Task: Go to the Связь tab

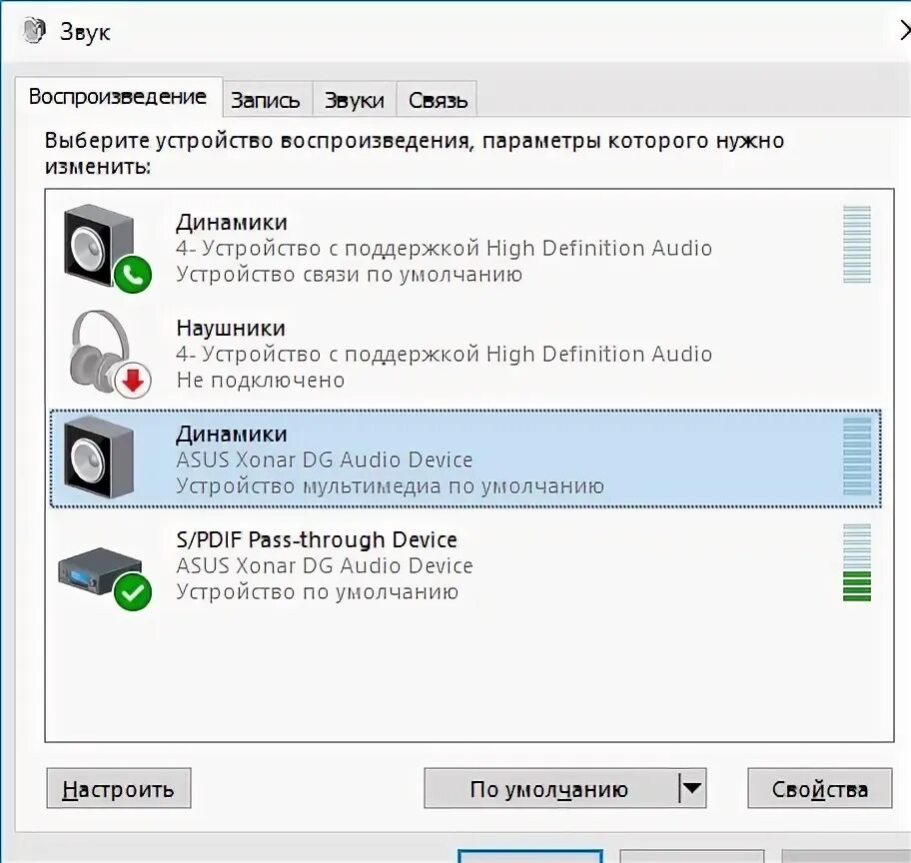Action: (x=438, y=100)
